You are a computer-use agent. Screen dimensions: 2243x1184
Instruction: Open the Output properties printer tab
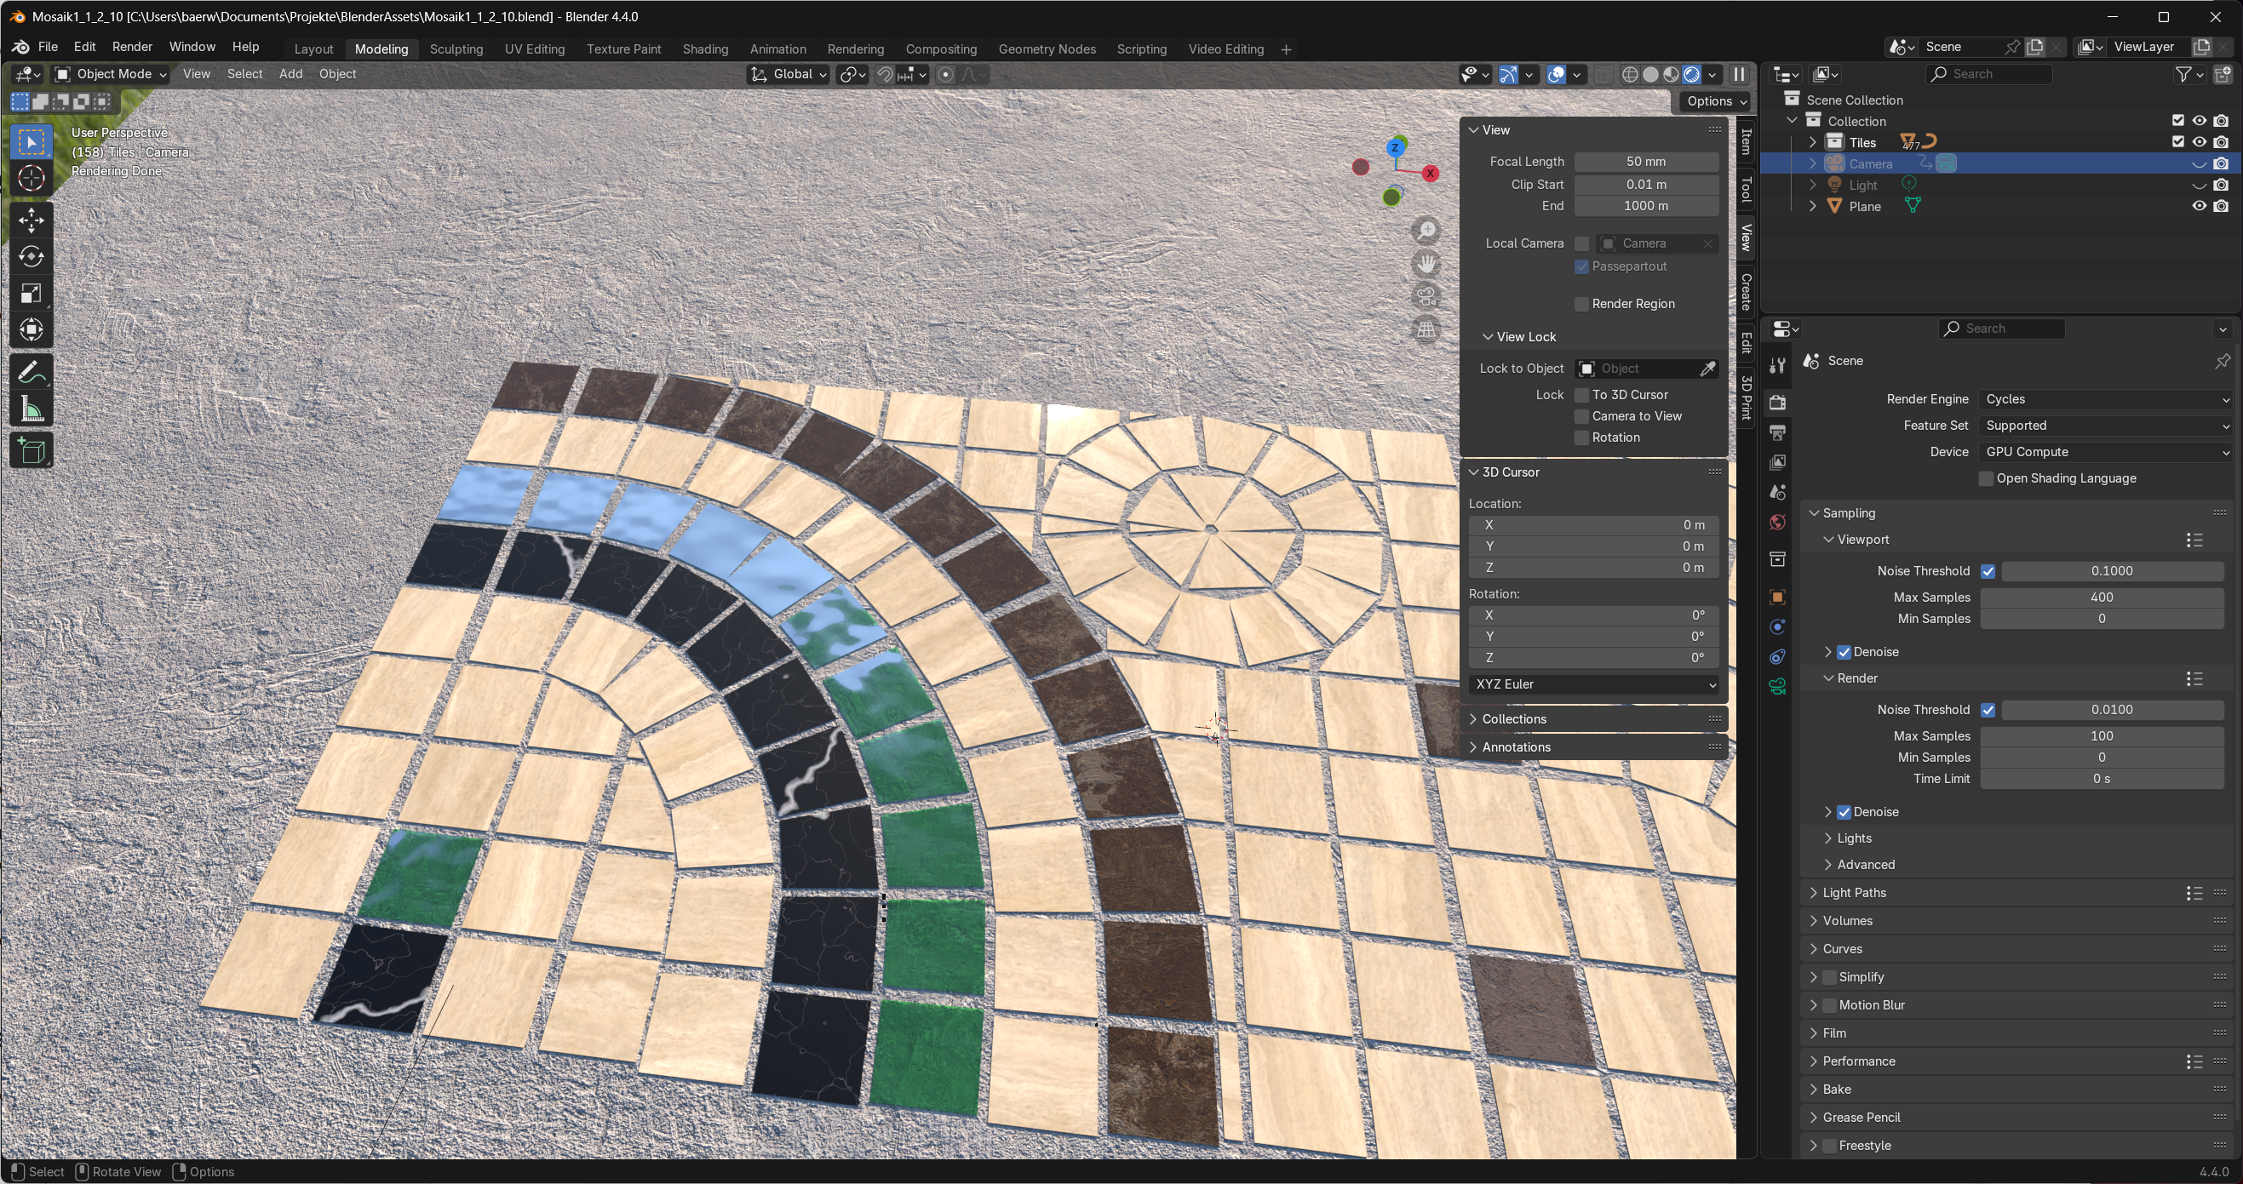[1777, 432]
